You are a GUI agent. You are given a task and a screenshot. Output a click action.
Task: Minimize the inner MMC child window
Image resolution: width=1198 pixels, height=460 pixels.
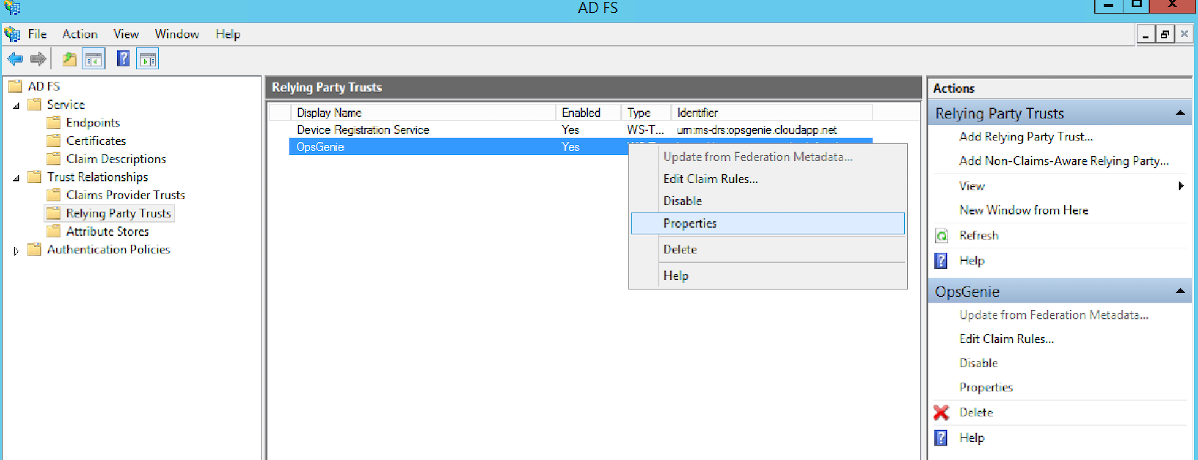click(x=1145, y=35)
